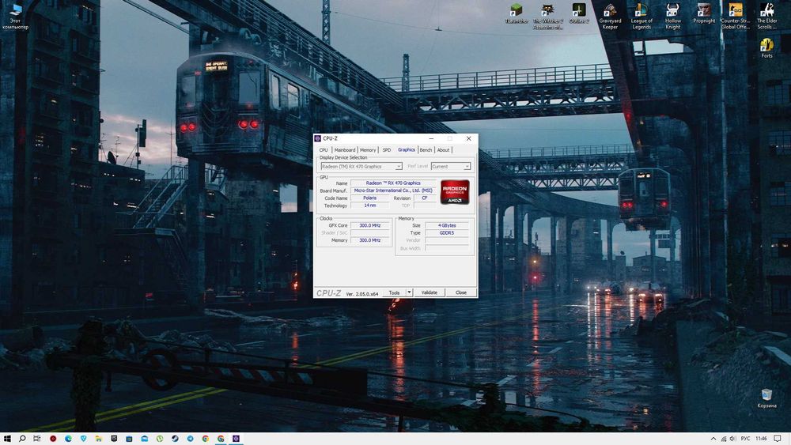Open Counter-Strike Global Offensive shortcut

(x=735, y=16)
